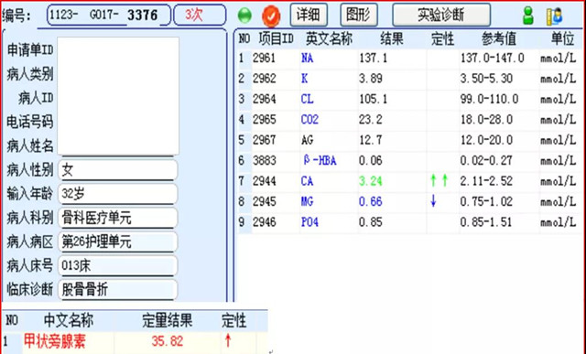Select the AG test name row

coord(308,140)
